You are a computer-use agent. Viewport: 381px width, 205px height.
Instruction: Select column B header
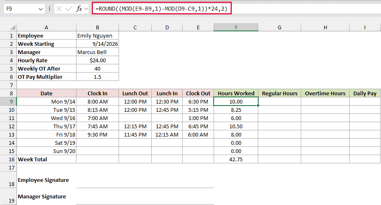(x=98, y=27)
